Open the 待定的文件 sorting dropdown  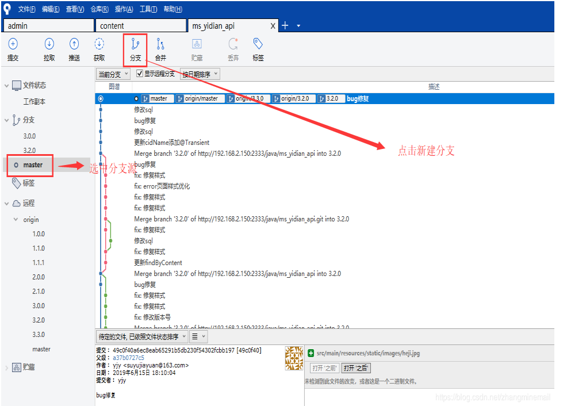point(141,336)
